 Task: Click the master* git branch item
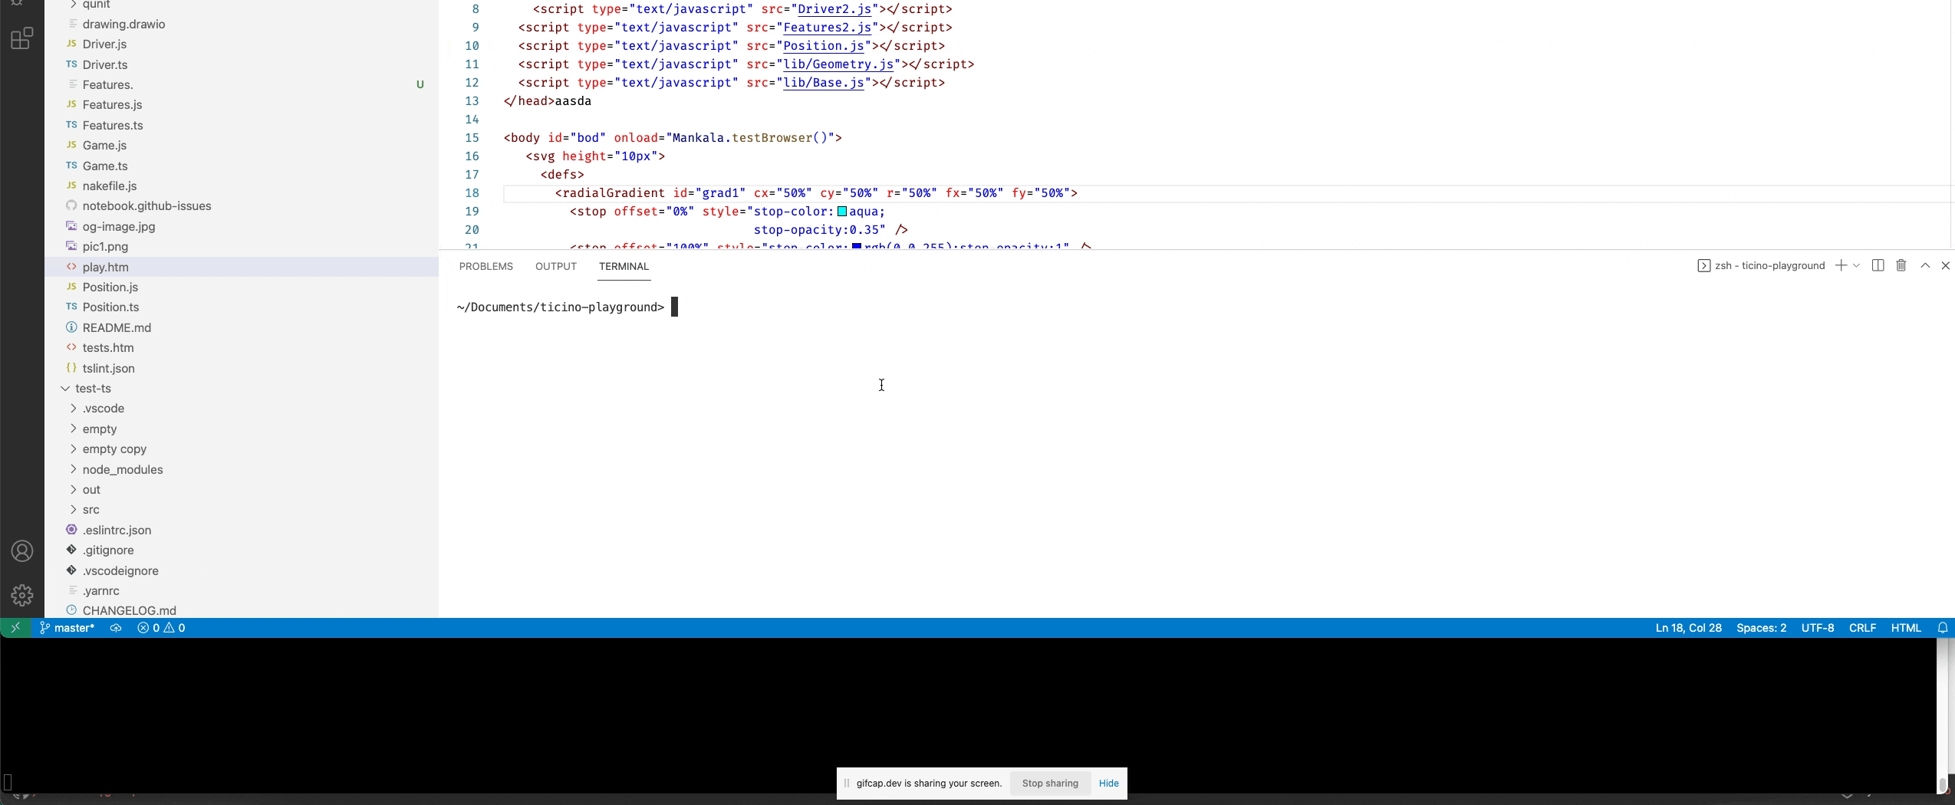pyautogui.click(x=67, y=627)
